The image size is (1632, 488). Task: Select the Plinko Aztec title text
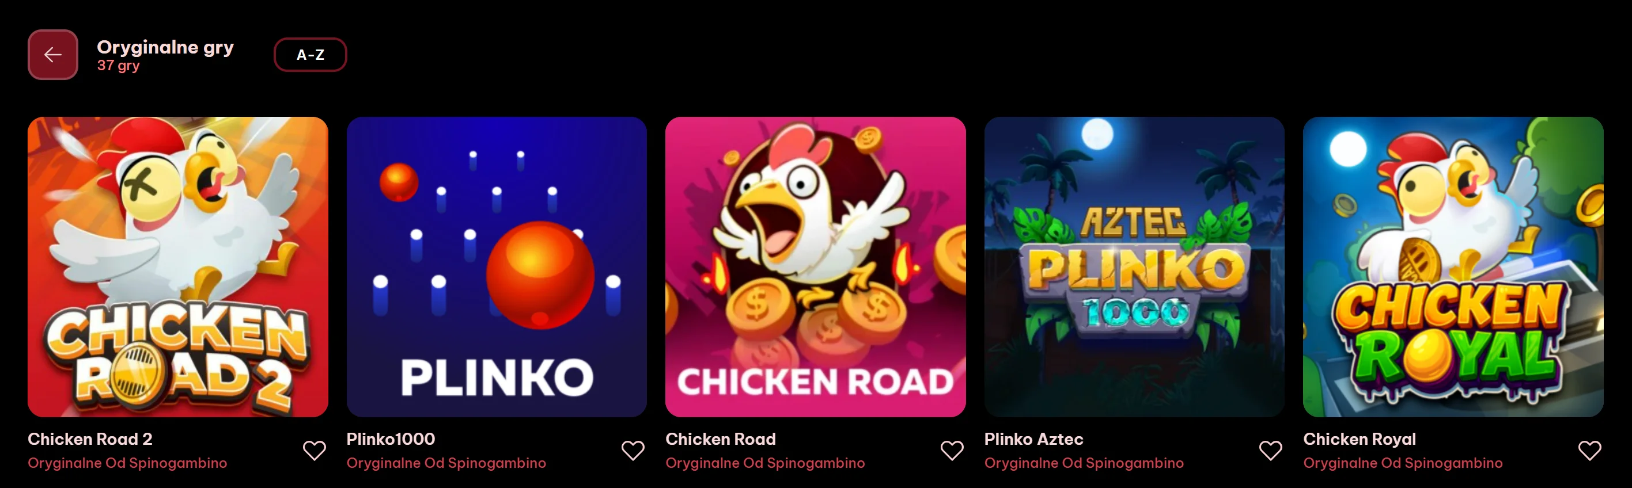point(1034,439)
